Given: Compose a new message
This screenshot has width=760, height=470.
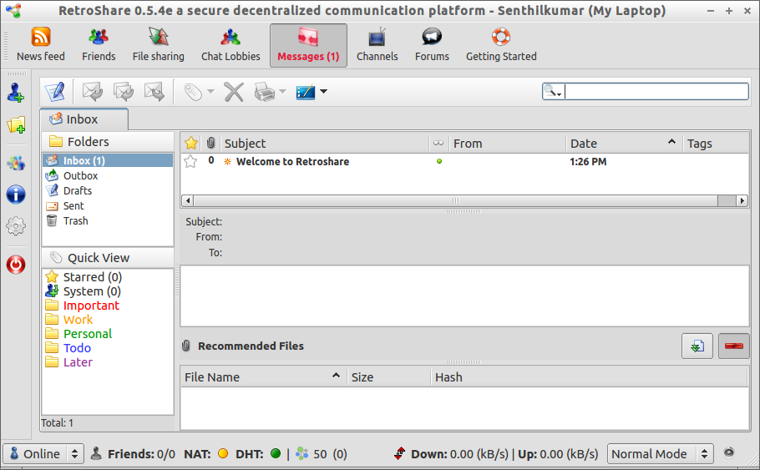Looking at the screenshot, I should [x=55, y=91].
